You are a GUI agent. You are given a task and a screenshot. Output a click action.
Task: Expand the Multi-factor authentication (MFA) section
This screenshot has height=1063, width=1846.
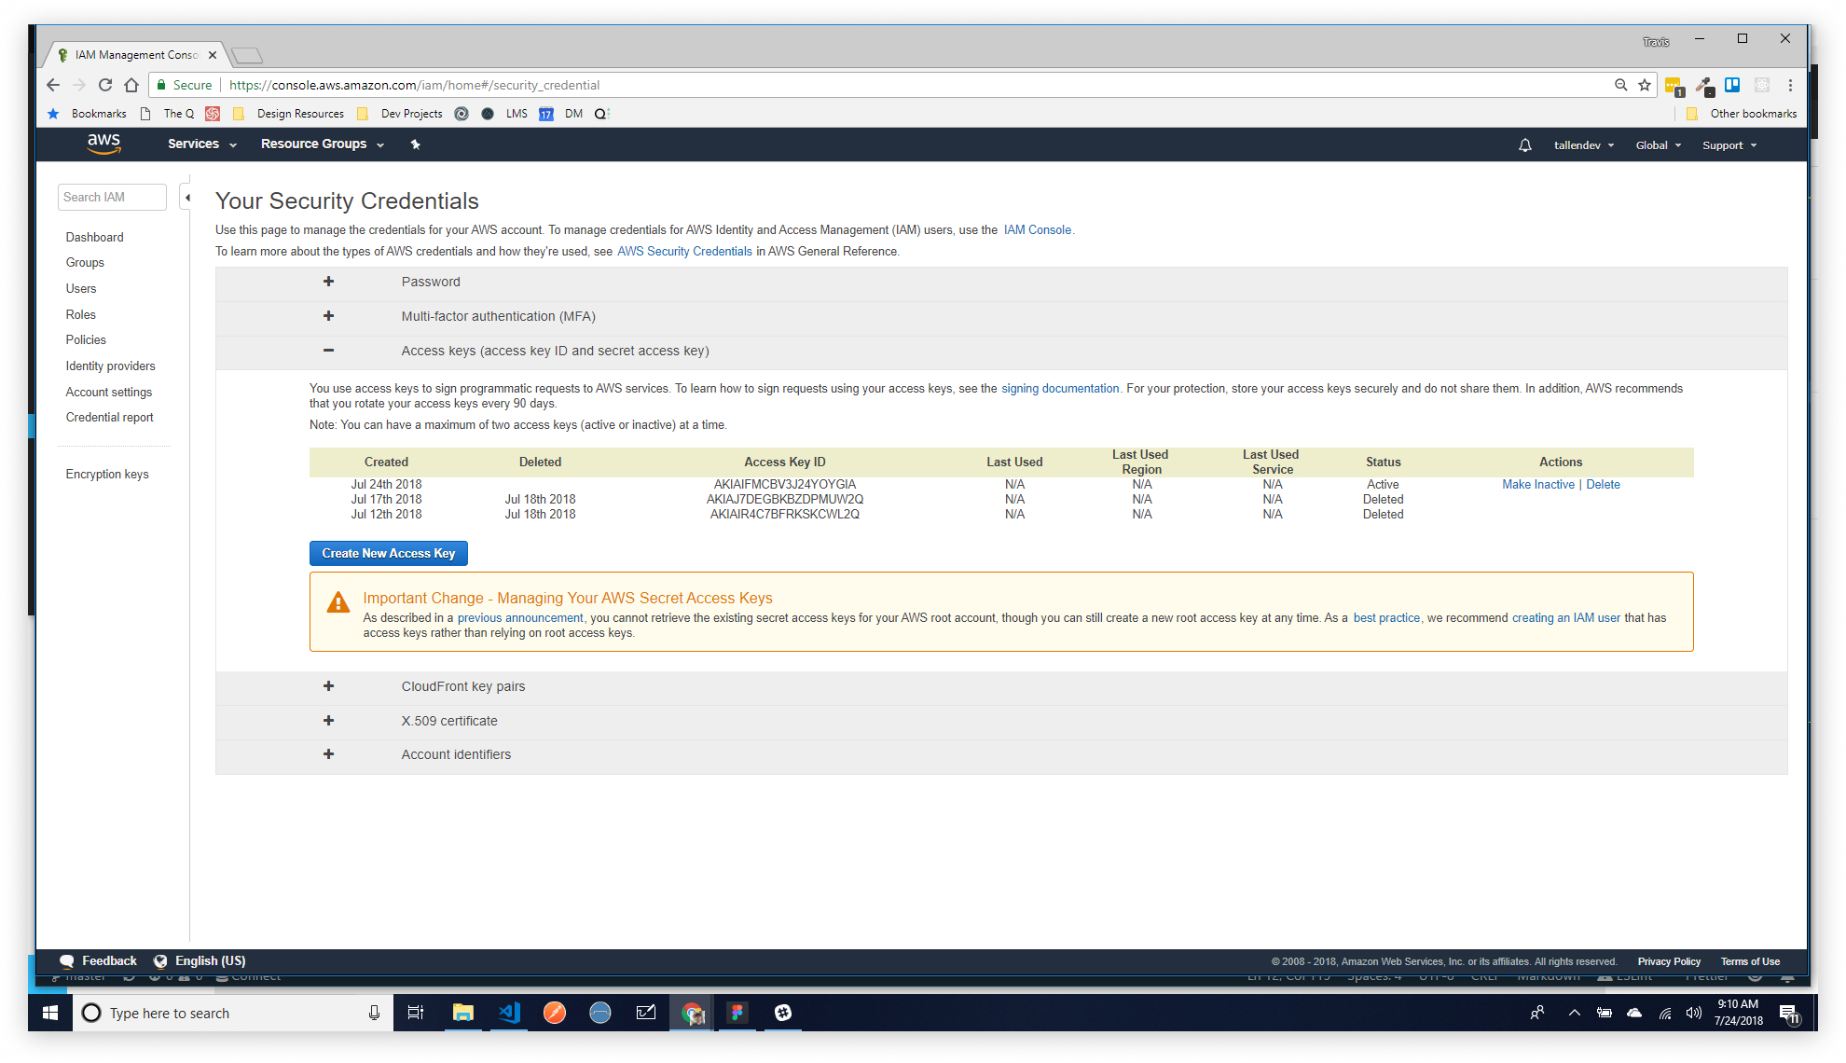[x=328, y=316]
